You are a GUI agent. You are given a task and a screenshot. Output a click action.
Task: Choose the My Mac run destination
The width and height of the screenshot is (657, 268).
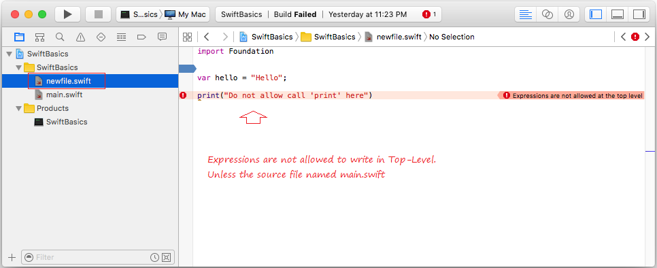click(x=185, y=14)
